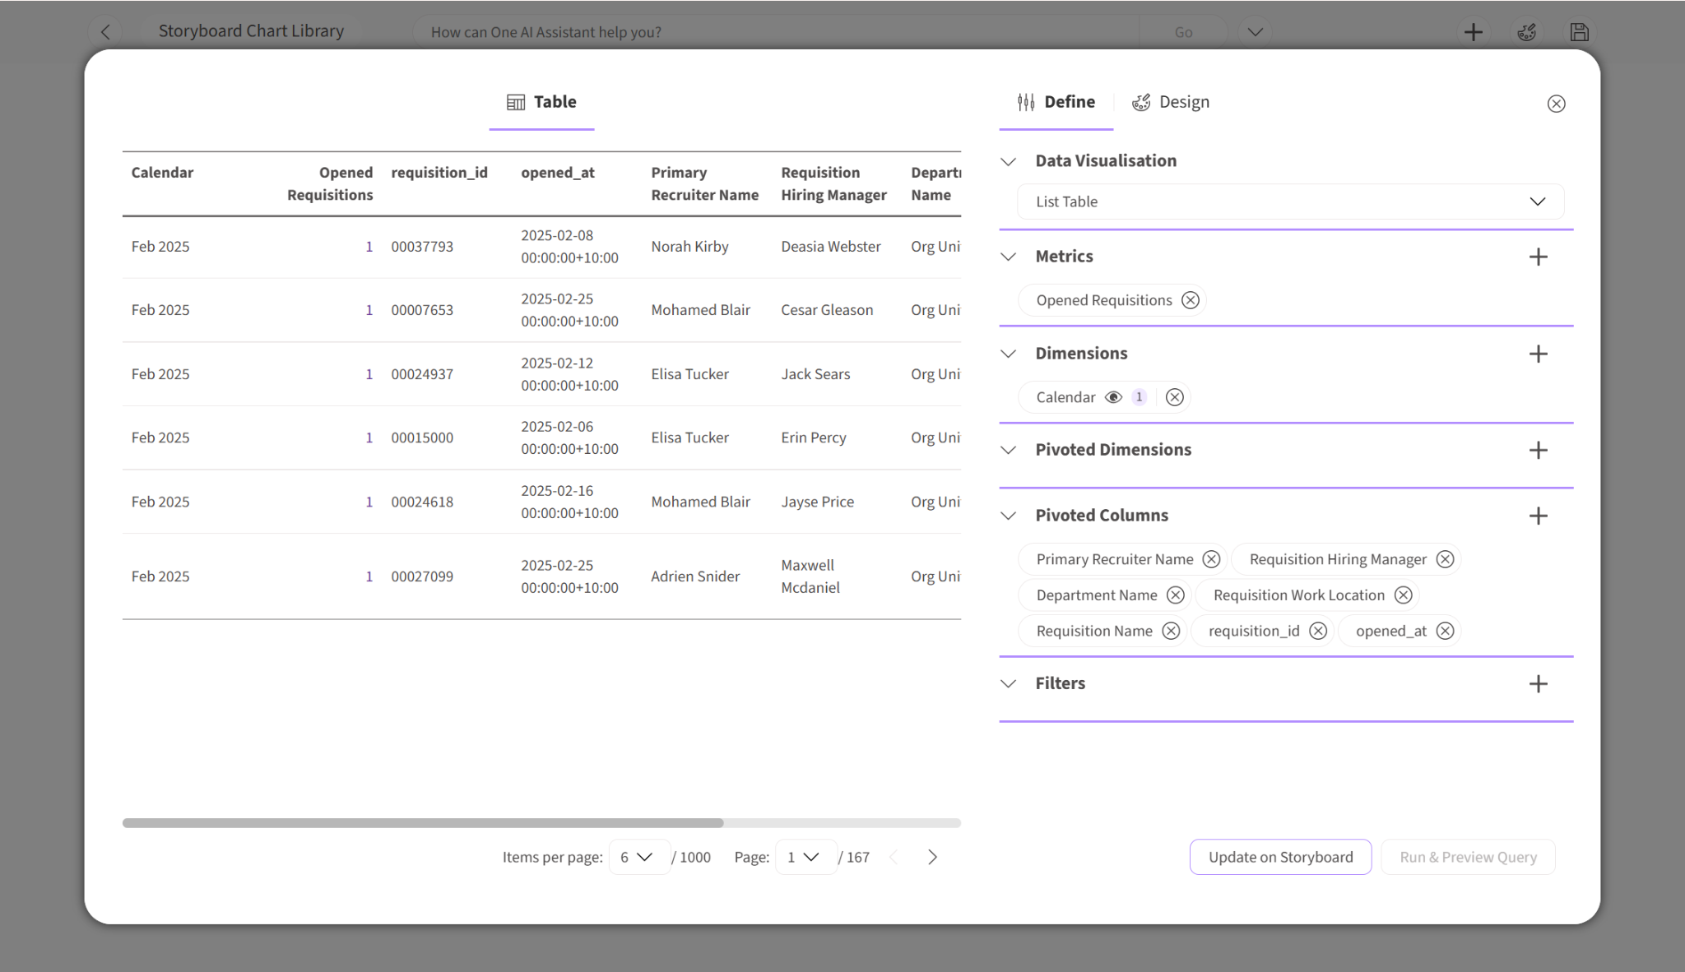Screen dimensions: 1685x972
Task: Open the page number dropdown
Action: (x=805, y=857)
